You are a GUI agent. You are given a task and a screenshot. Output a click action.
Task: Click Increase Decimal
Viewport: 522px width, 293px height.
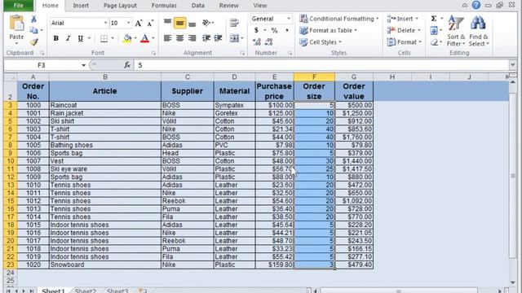point(256,42)
